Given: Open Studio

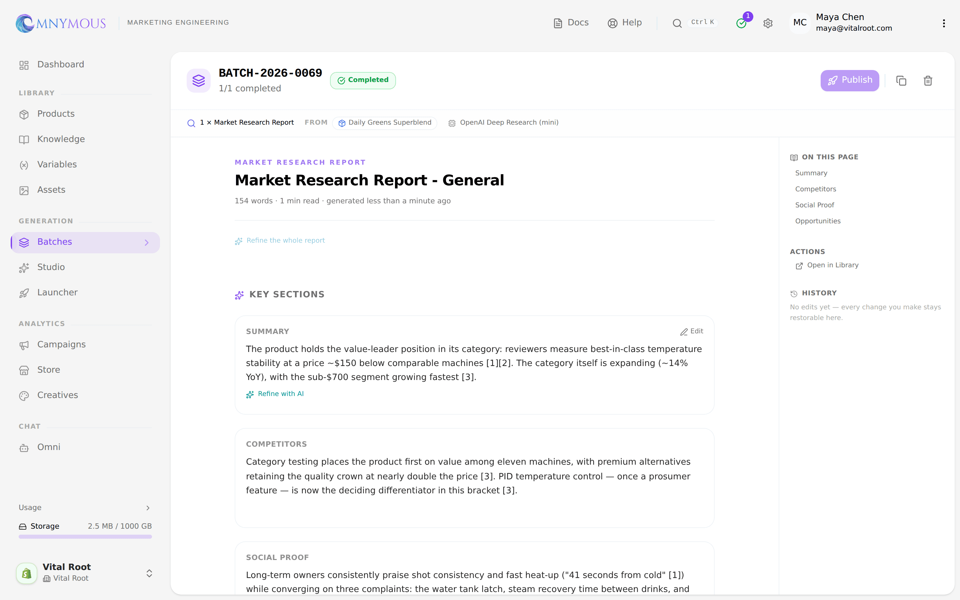Looking at the screenshot, I should pyautogui.click(x=85, y=267).
